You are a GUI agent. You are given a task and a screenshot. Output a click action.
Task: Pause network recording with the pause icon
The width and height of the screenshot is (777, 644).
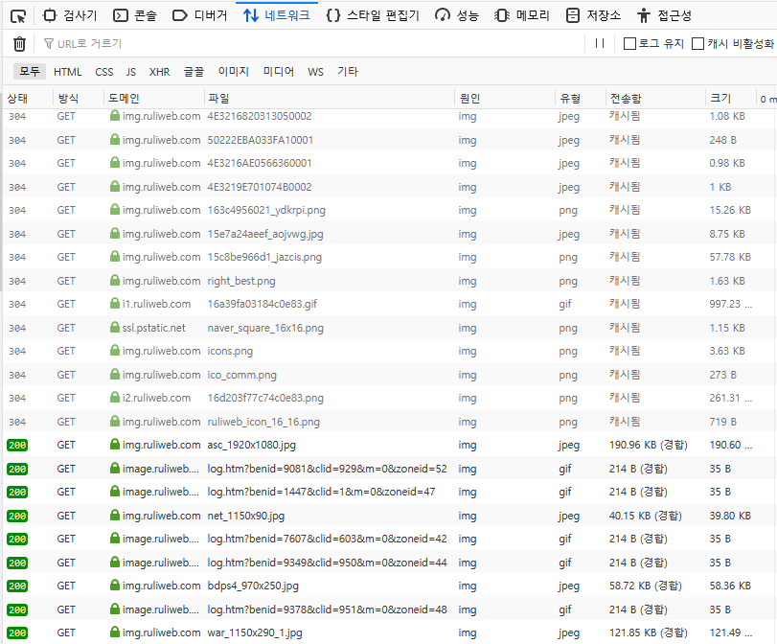point(600,43)
